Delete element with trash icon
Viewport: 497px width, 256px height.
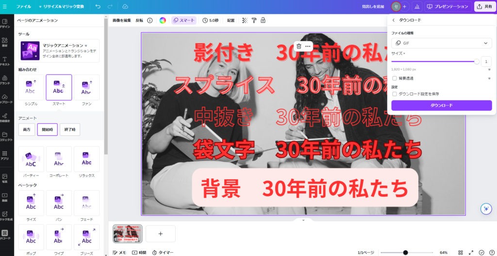[x=298, y=46]
